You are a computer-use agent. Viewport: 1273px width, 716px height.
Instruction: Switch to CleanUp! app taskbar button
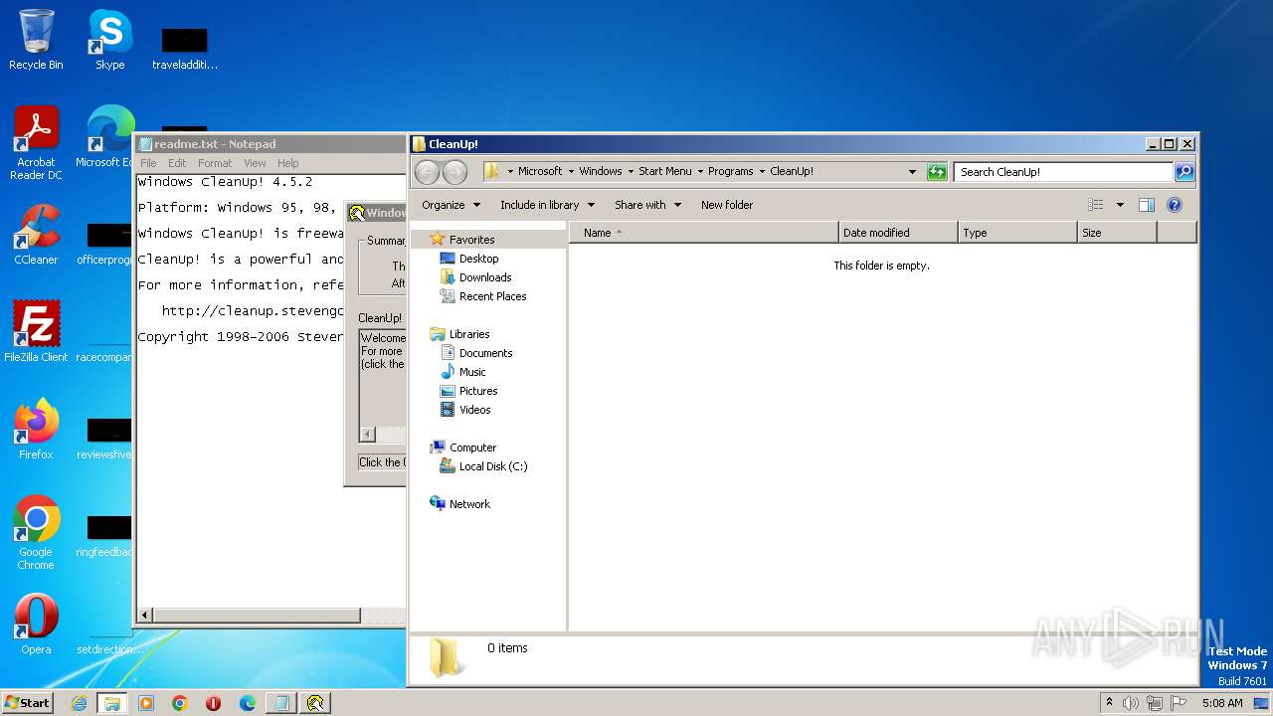315,703
